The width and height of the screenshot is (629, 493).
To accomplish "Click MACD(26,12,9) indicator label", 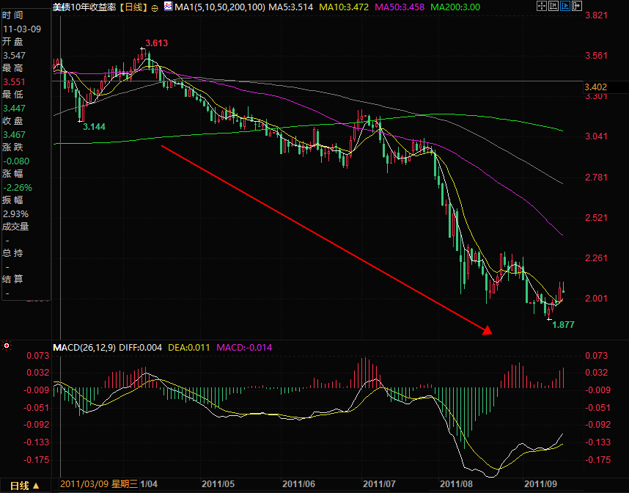I will tap(84, 347).
